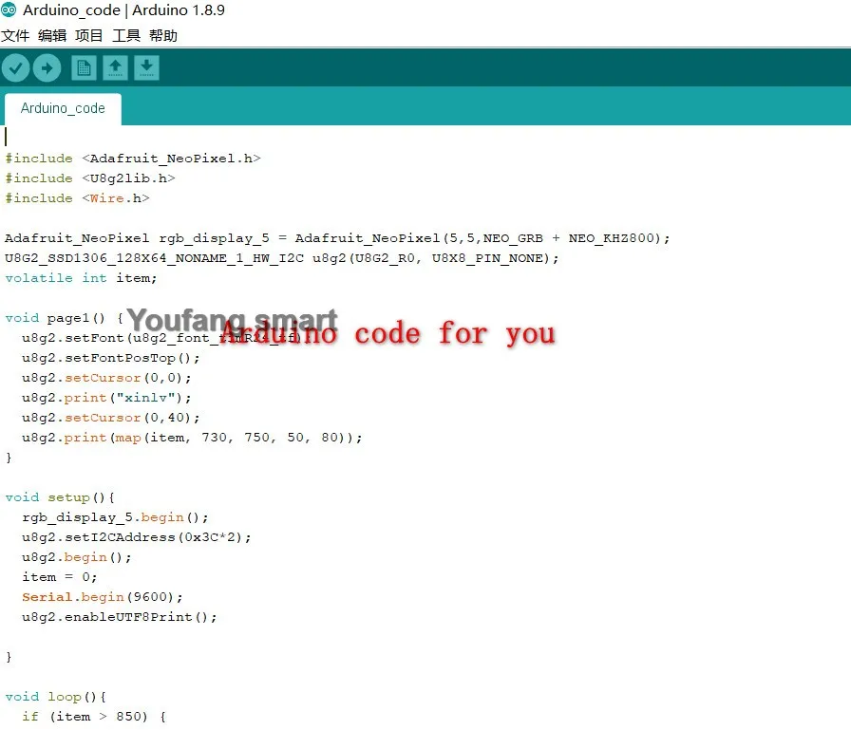The image size is (851, 730).
Task: Create a new sketch with New icon
Action: pos(84,68)
